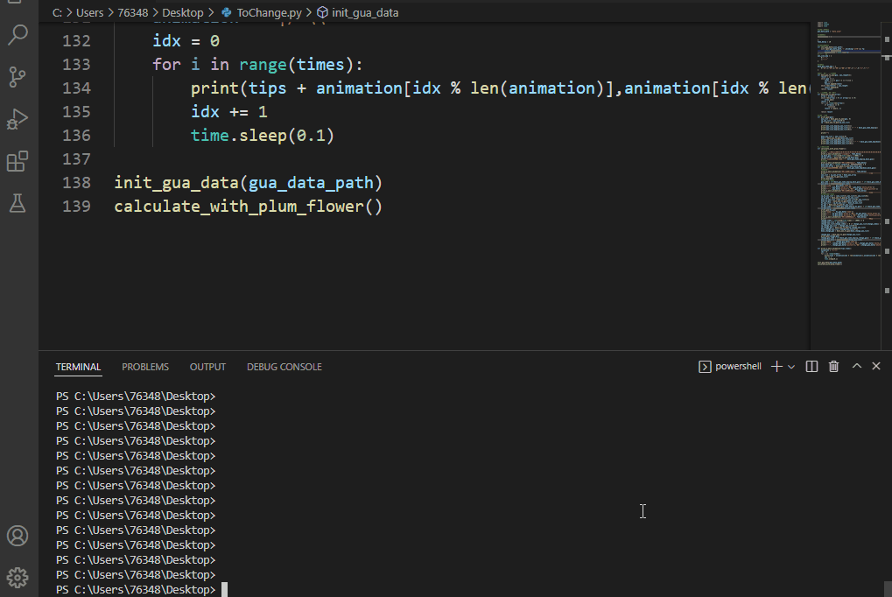The width and height of the screenshot is (892, 597).
Task: Maximize the panel with the up chevron
Action: click(x=857, y=366)
